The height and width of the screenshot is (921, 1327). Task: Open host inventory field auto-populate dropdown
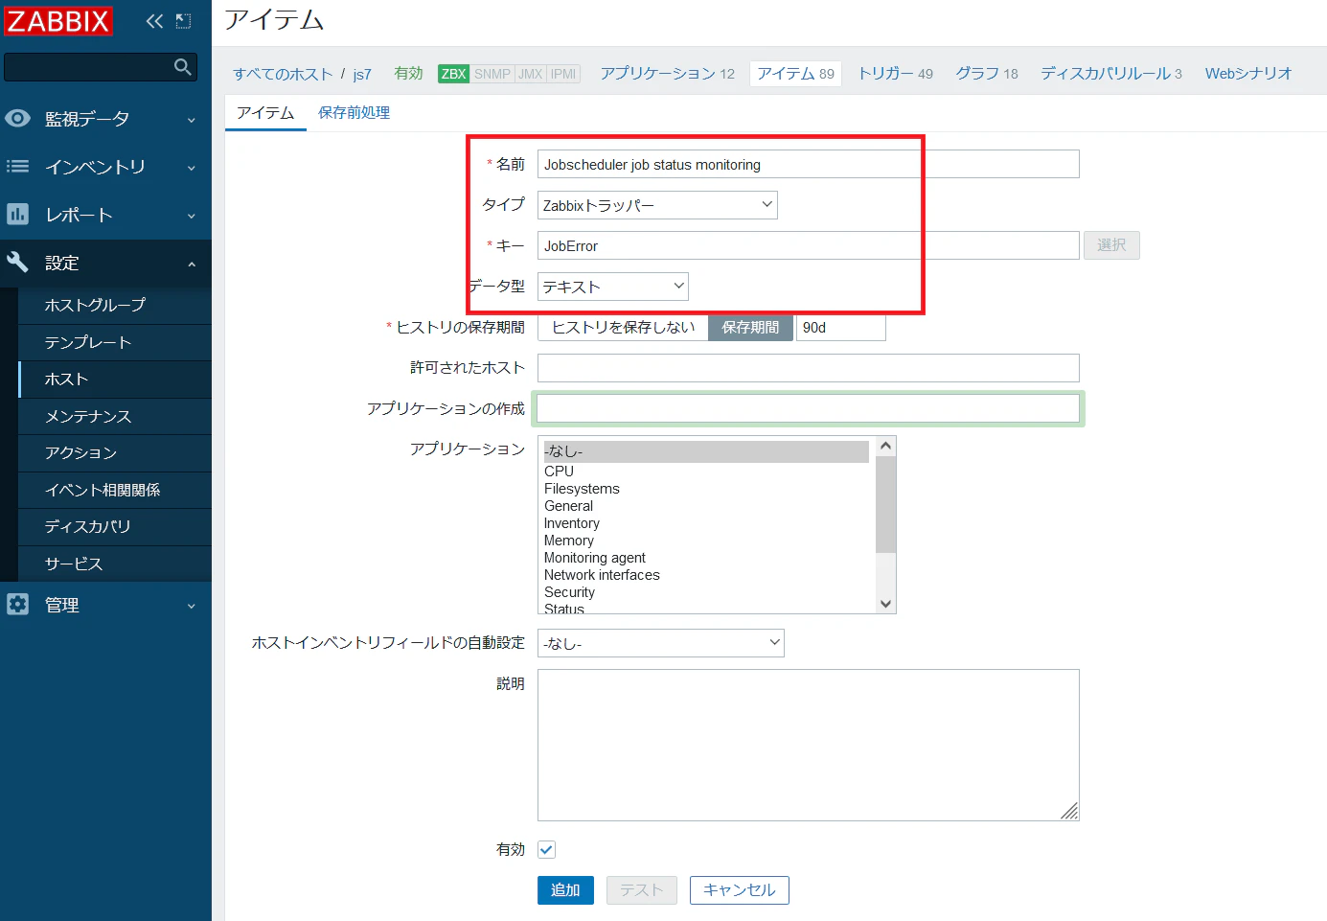pos(660,643)
